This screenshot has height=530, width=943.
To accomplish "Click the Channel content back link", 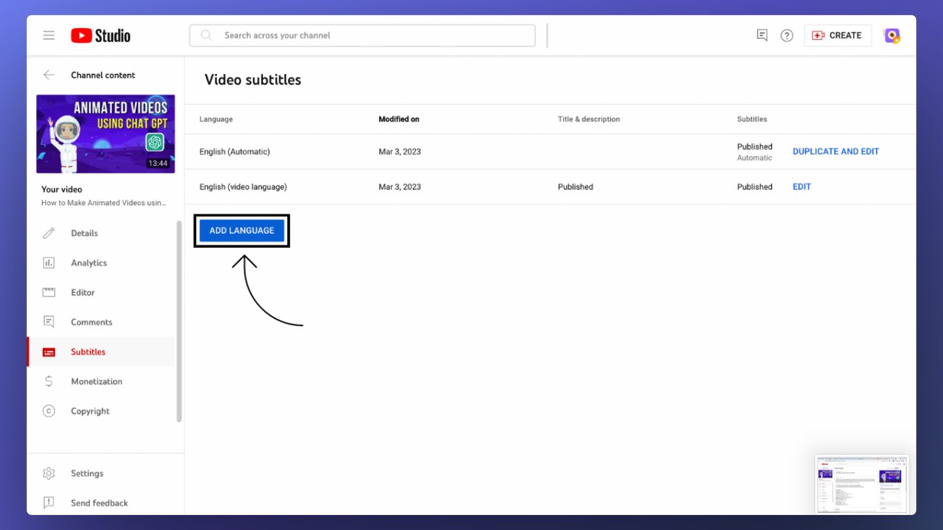I will click(103, 75).
